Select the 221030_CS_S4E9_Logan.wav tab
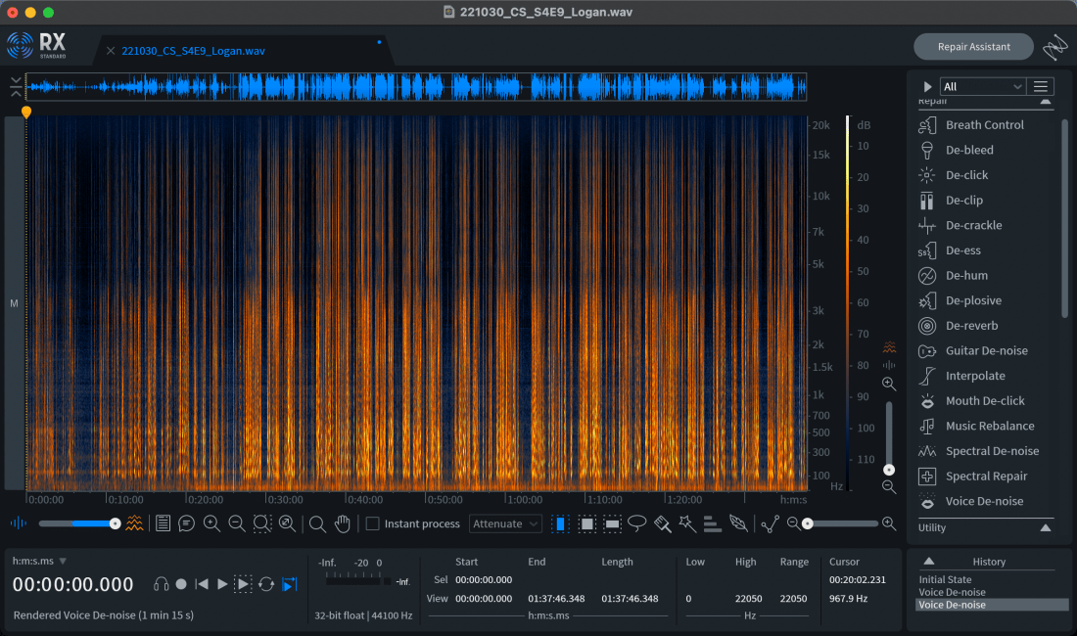Viewport: 1077px width, 636px height. (x=193, y=51)
